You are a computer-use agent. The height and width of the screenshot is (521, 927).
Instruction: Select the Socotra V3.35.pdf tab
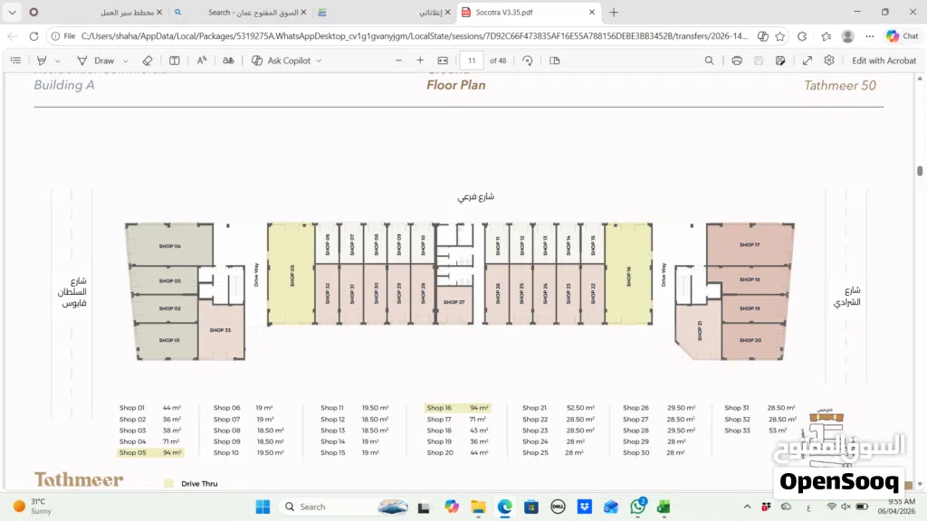click(503, 12)
